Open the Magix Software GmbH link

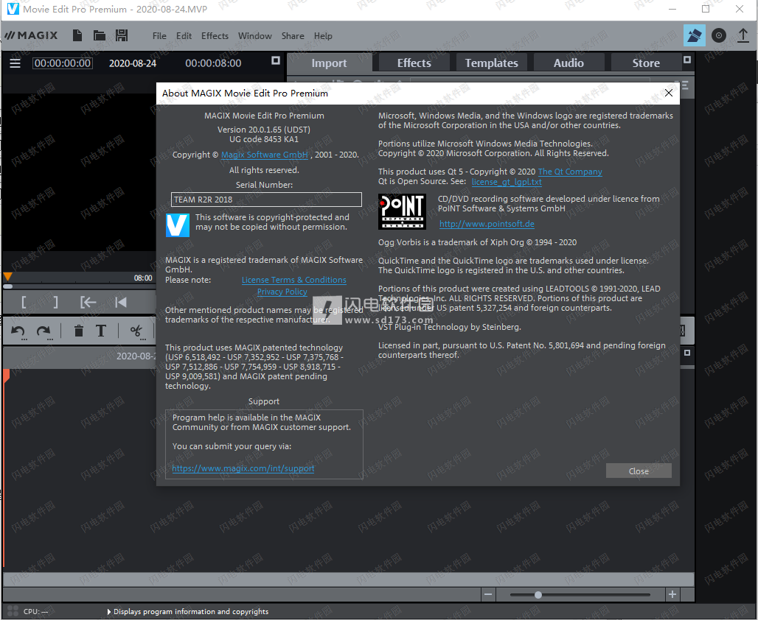click(x=265, y=155)
